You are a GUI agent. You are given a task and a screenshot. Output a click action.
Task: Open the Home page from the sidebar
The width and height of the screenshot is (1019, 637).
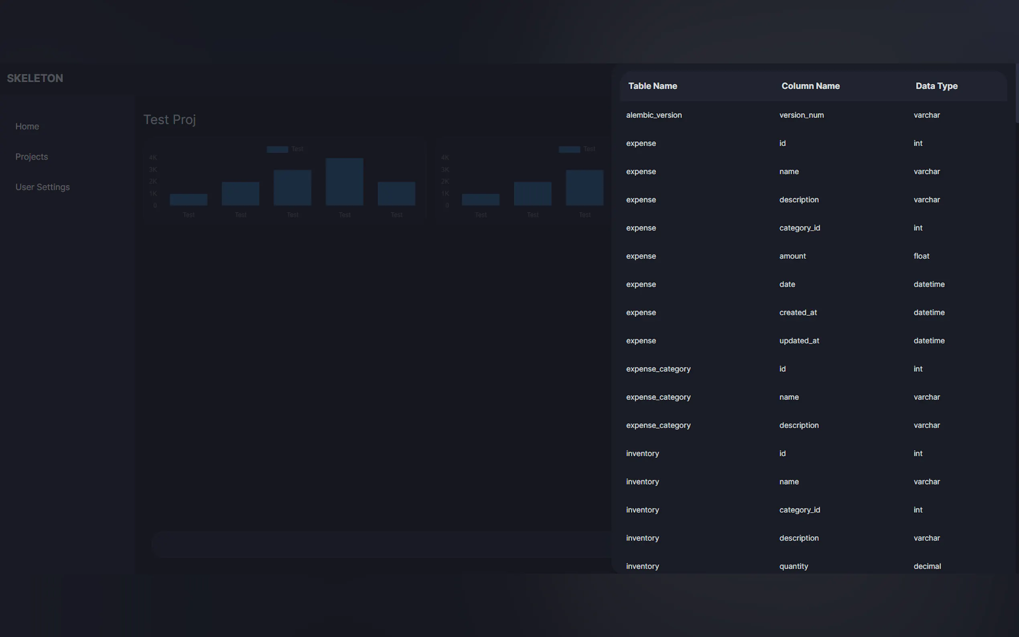[27, 126]
